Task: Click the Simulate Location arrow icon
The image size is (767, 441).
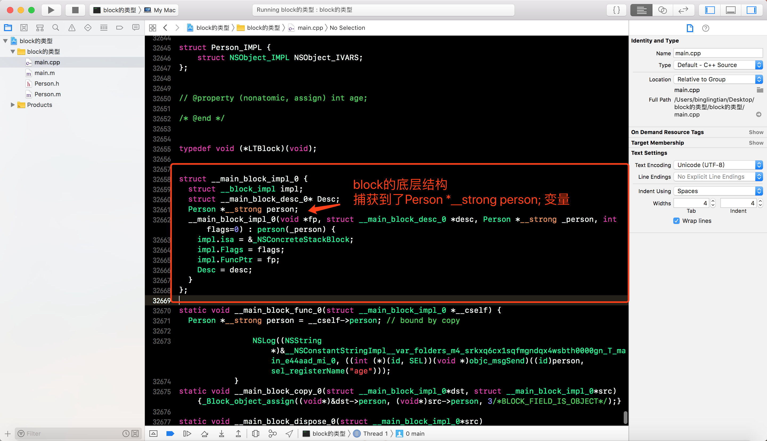Action: pos(289,434)
